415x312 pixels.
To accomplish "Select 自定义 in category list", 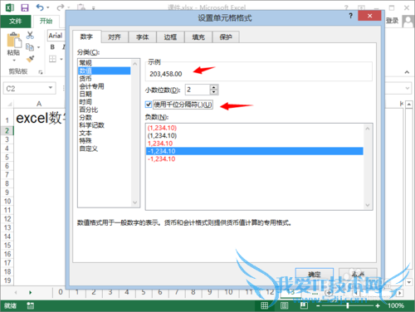I will coord(105,149).
